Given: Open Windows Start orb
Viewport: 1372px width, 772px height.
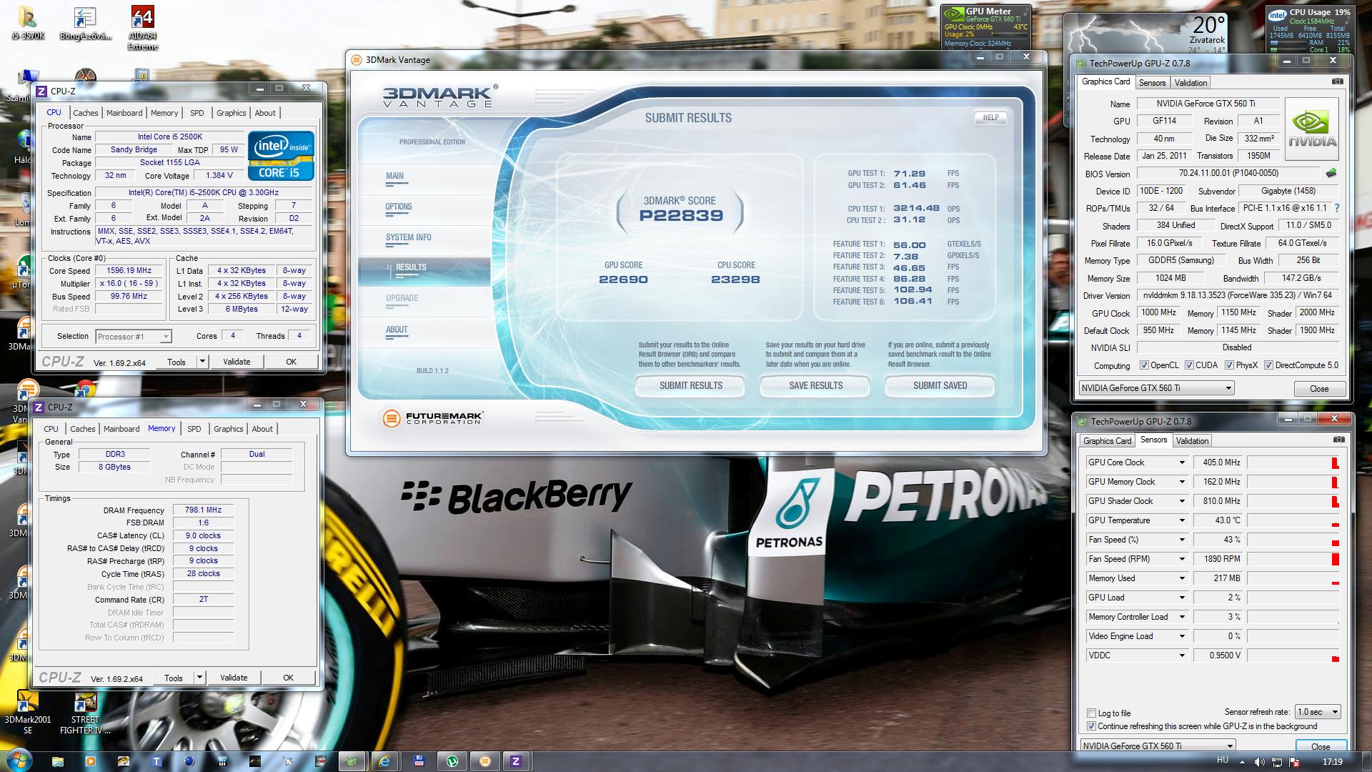Looking at the screenshot, I should tap(19, 759).
